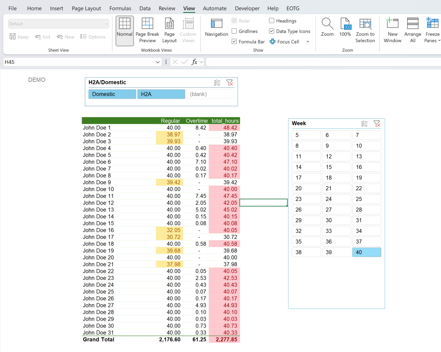Click formula bar options dots
Image resolution: width=441 pixels, height=352 pixels.
[166, 62]
